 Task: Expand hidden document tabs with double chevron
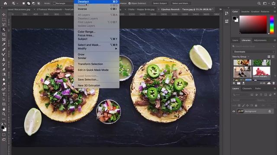[x=220, y=9]
